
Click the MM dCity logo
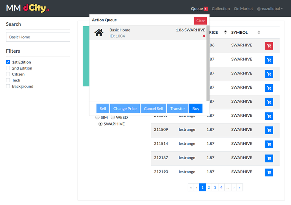coord(28,8)
